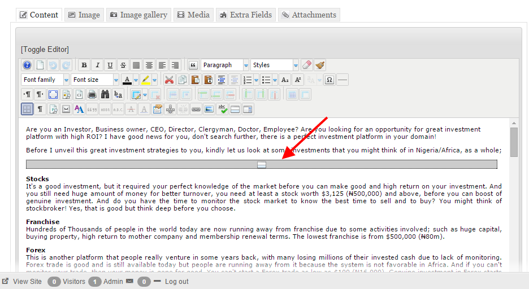
Task: Click the Log out link
Action: pyautogui.click(x=176, y=281)
